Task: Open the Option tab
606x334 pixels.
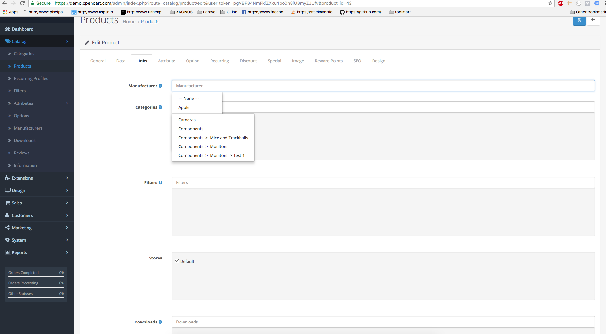Action: point(193,61)
